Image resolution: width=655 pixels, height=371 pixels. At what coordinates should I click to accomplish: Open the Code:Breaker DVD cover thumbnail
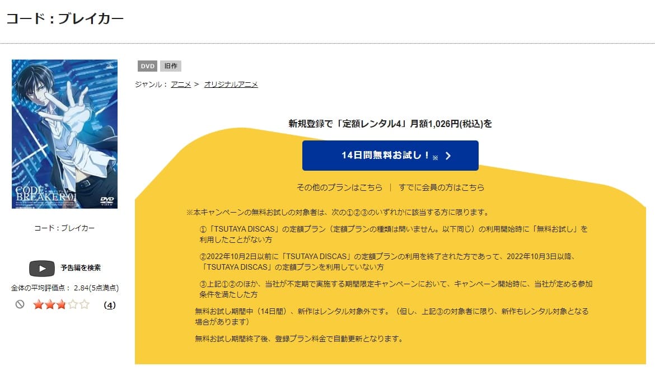pos(64,134)
